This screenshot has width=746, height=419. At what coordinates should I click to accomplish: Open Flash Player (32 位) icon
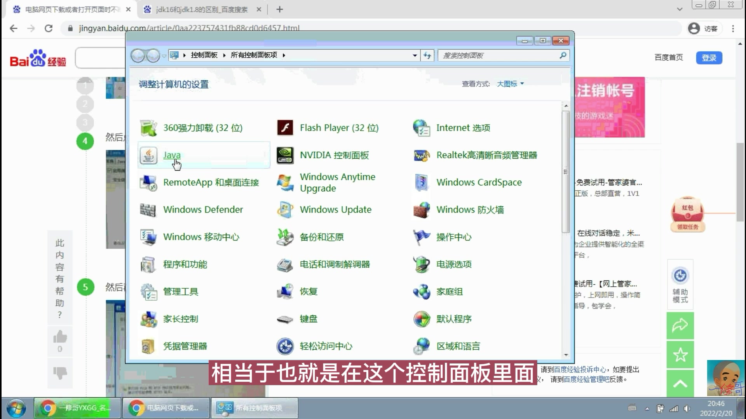pos(285,128)
